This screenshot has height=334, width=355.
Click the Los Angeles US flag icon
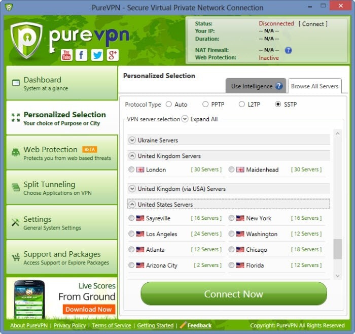click(x=140, y=233)
